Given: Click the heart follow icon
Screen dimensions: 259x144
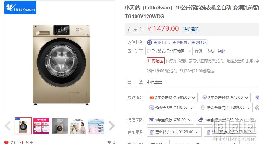Looking at the screenshot, I should click(6, 142).
